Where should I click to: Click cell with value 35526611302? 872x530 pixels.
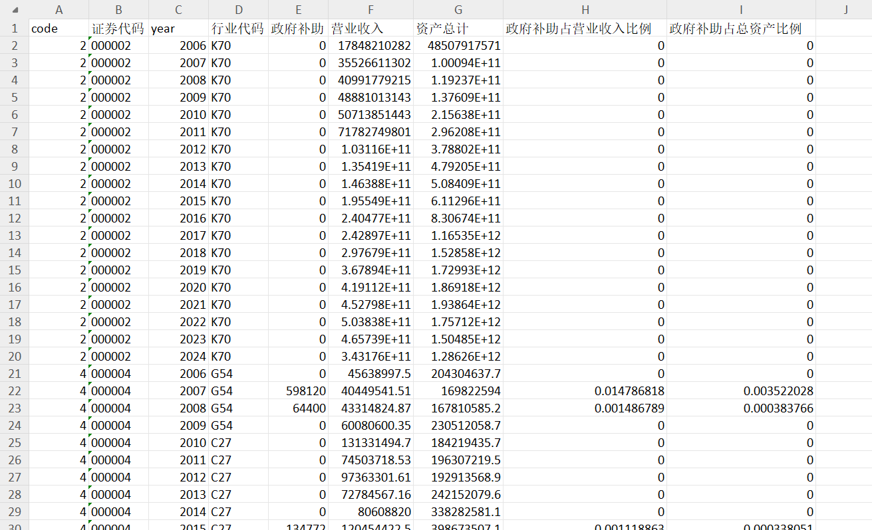pyautogui.click(x=371, y=63)
